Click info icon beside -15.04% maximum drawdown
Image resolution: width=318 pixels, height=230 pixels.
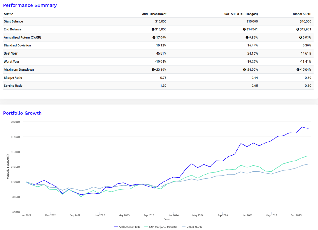tap(298, 70)
